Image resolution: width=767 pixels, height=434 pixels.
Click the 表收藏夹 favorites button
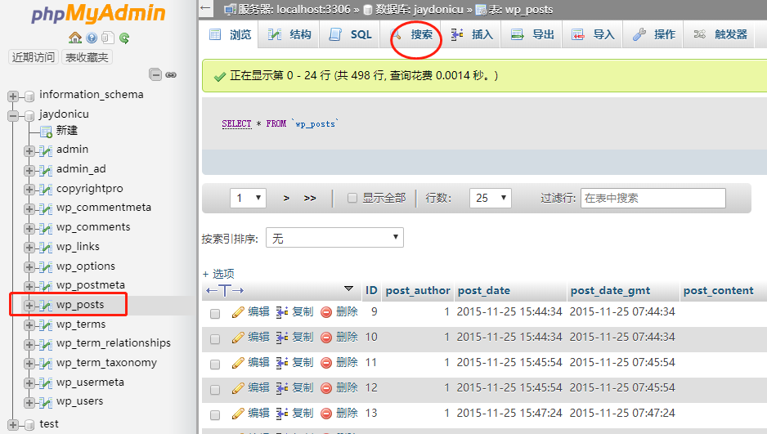point(87,57)
